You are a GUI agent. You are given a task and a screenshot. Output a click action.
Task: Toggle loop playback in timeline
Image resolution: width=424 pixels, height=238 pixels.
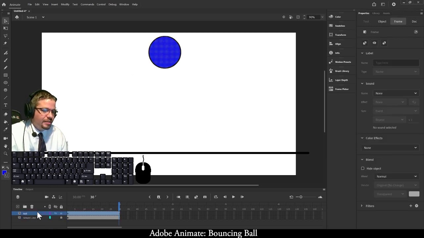[x=216, y=197]
